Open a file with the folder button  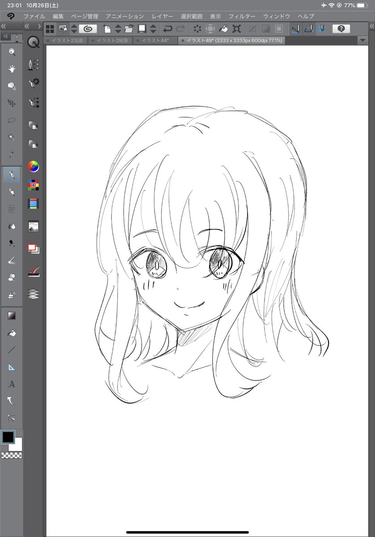point(129,29)
